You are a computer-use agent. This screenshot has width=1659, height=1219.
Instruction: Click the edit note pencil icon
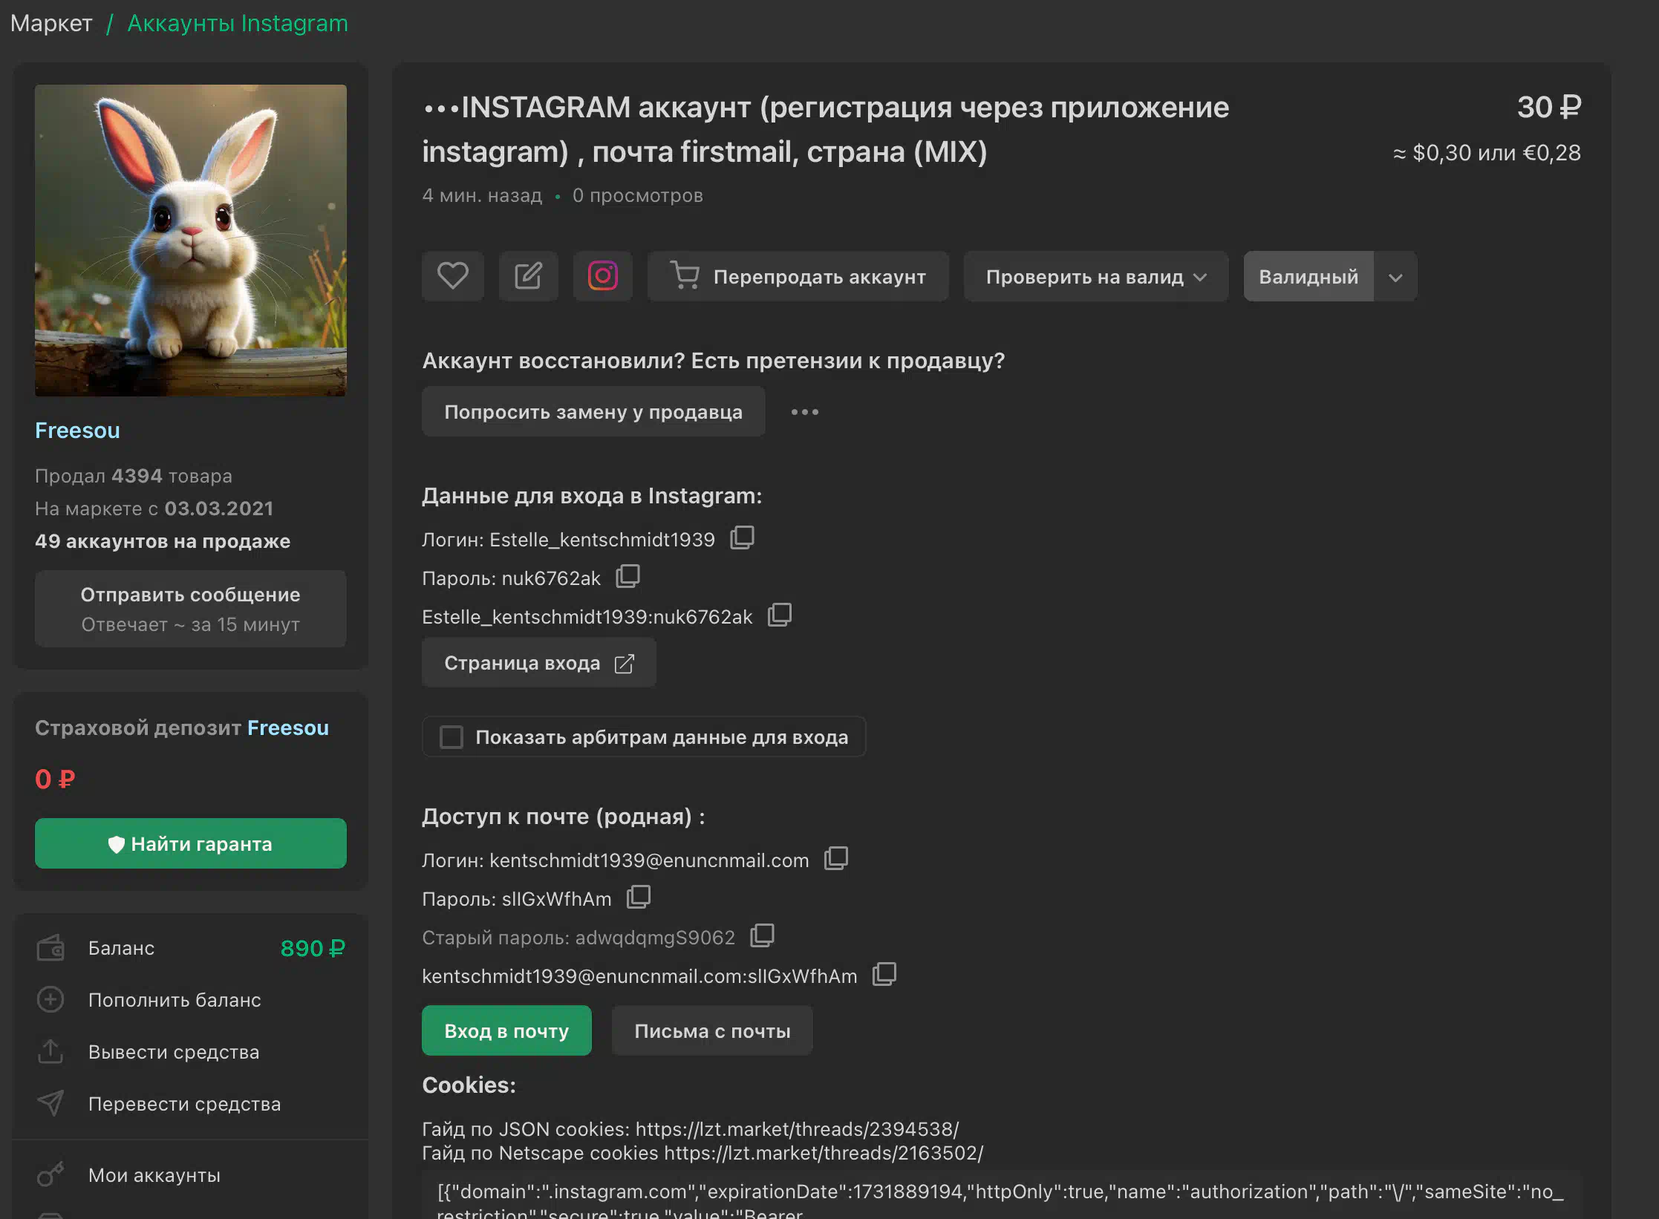point(528,276)
